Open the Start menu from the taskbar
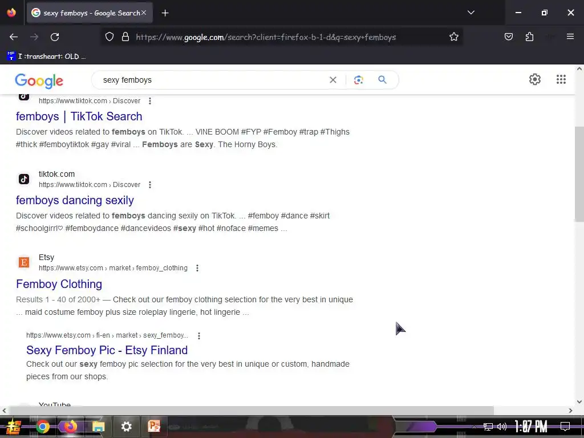Image resolution: width=584 pixels, height=438 pixels. pos(14,427)
